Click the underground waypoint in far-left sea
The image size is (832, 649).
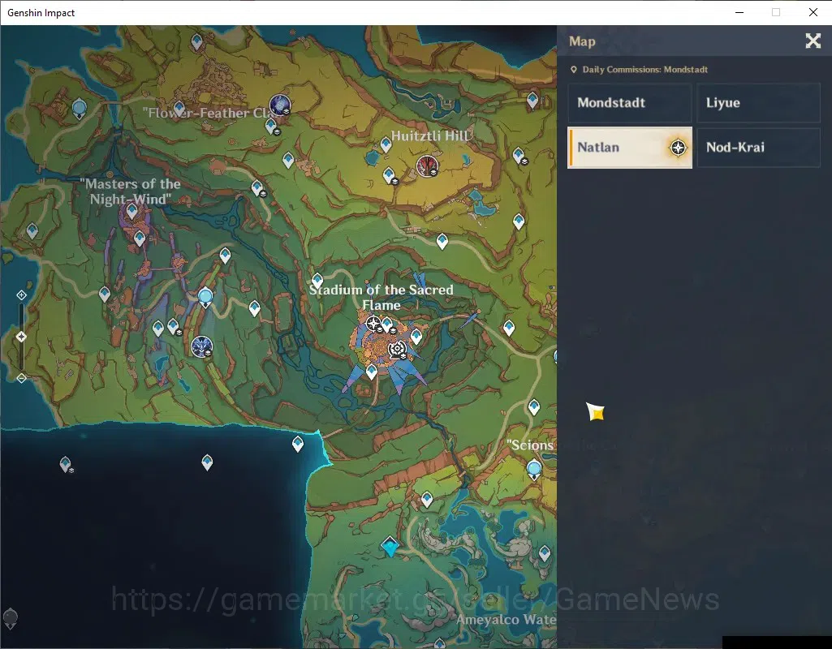pyautogui.click(x=66, y=465)
